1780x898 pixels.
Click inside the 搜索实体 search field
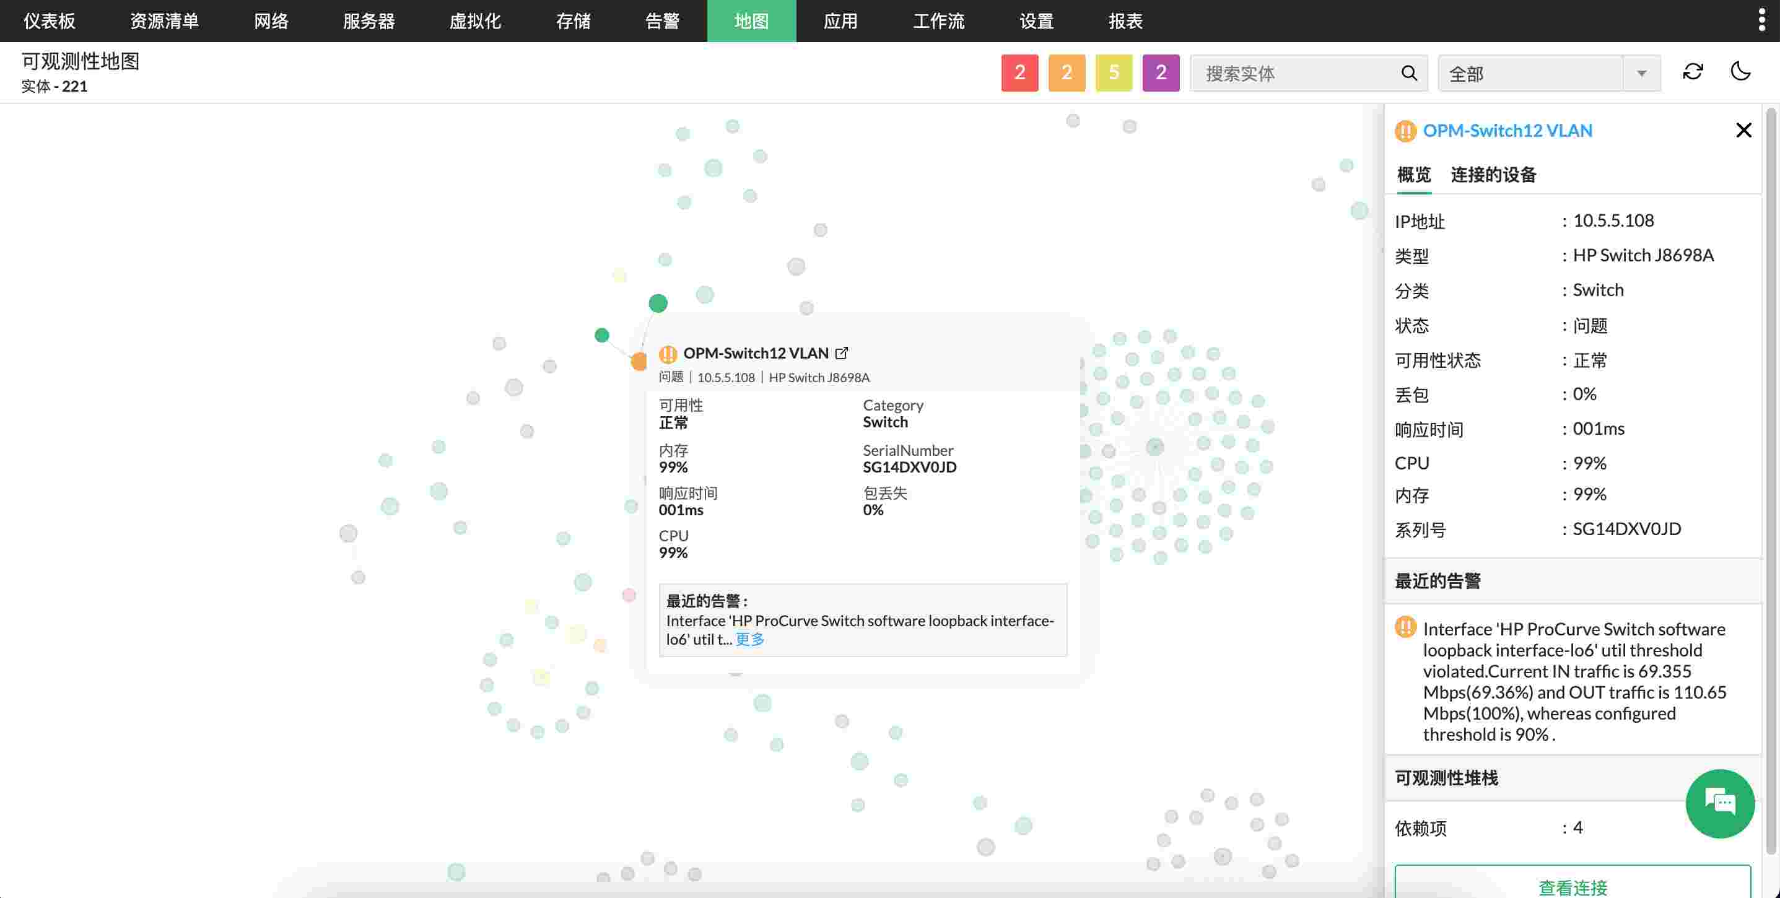click(1299, 73)
